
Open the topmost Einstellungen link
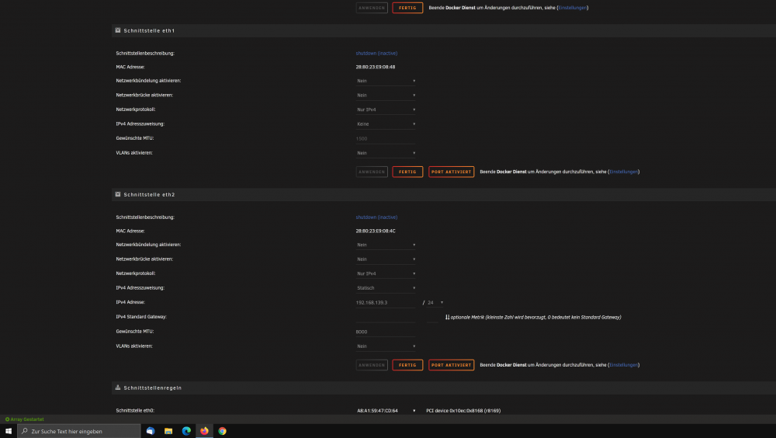coord(573,8)
